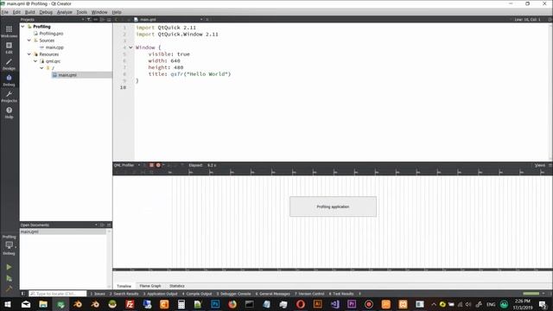Open the General Messages pane
This screenshot has height=311, width=553.
click(x=273, y=294)
